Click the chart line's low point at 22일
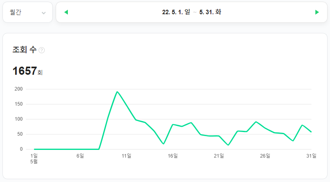Viewport: 330px width, 182px height. (x=228, y=145)
